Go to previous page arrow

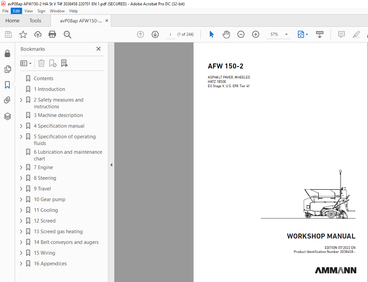pos(140,34)
